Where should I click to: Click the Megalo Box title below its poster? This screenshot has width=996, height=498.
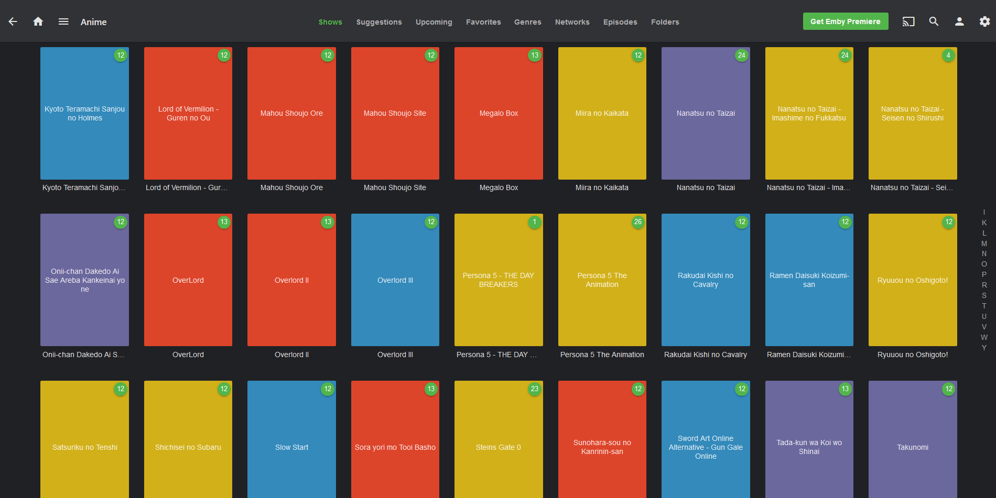(499, 187)
